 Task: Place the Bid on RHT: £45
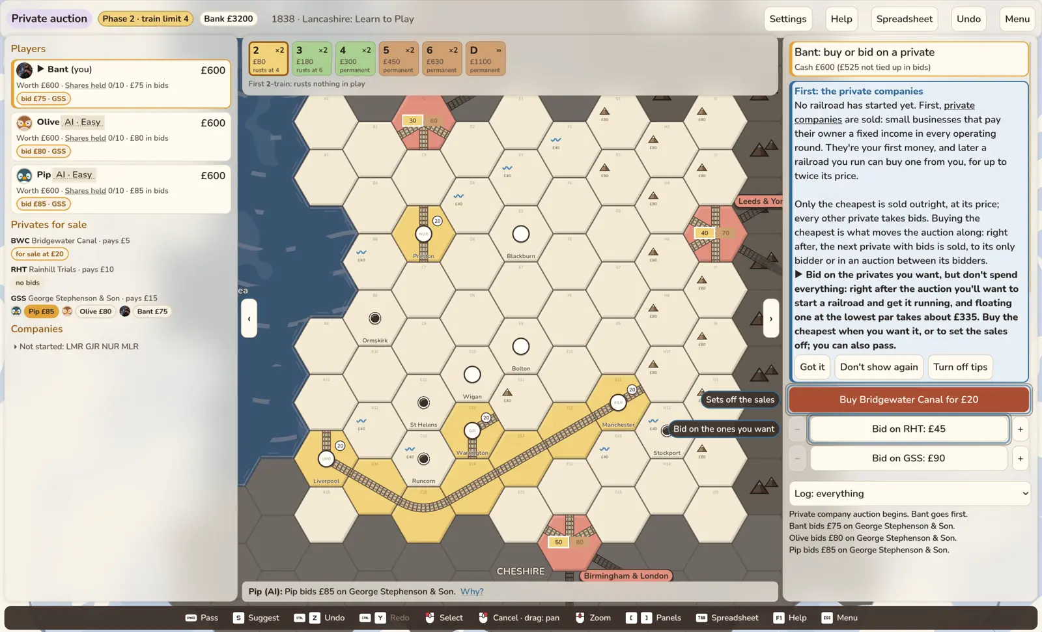(x=909, y=429)
